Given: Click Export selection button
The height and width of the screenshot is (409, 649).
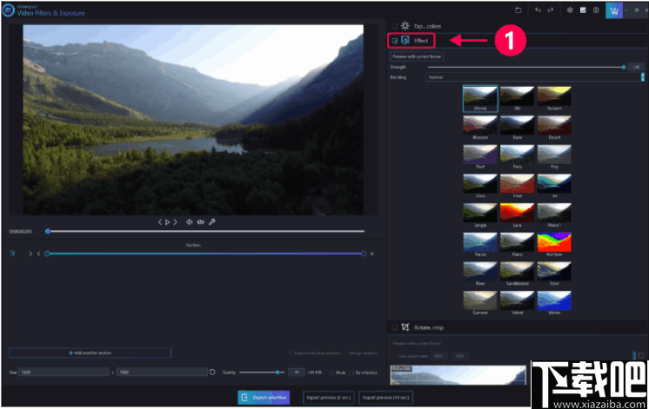Looking at the screenshot, I should click(x=264, y=398).
